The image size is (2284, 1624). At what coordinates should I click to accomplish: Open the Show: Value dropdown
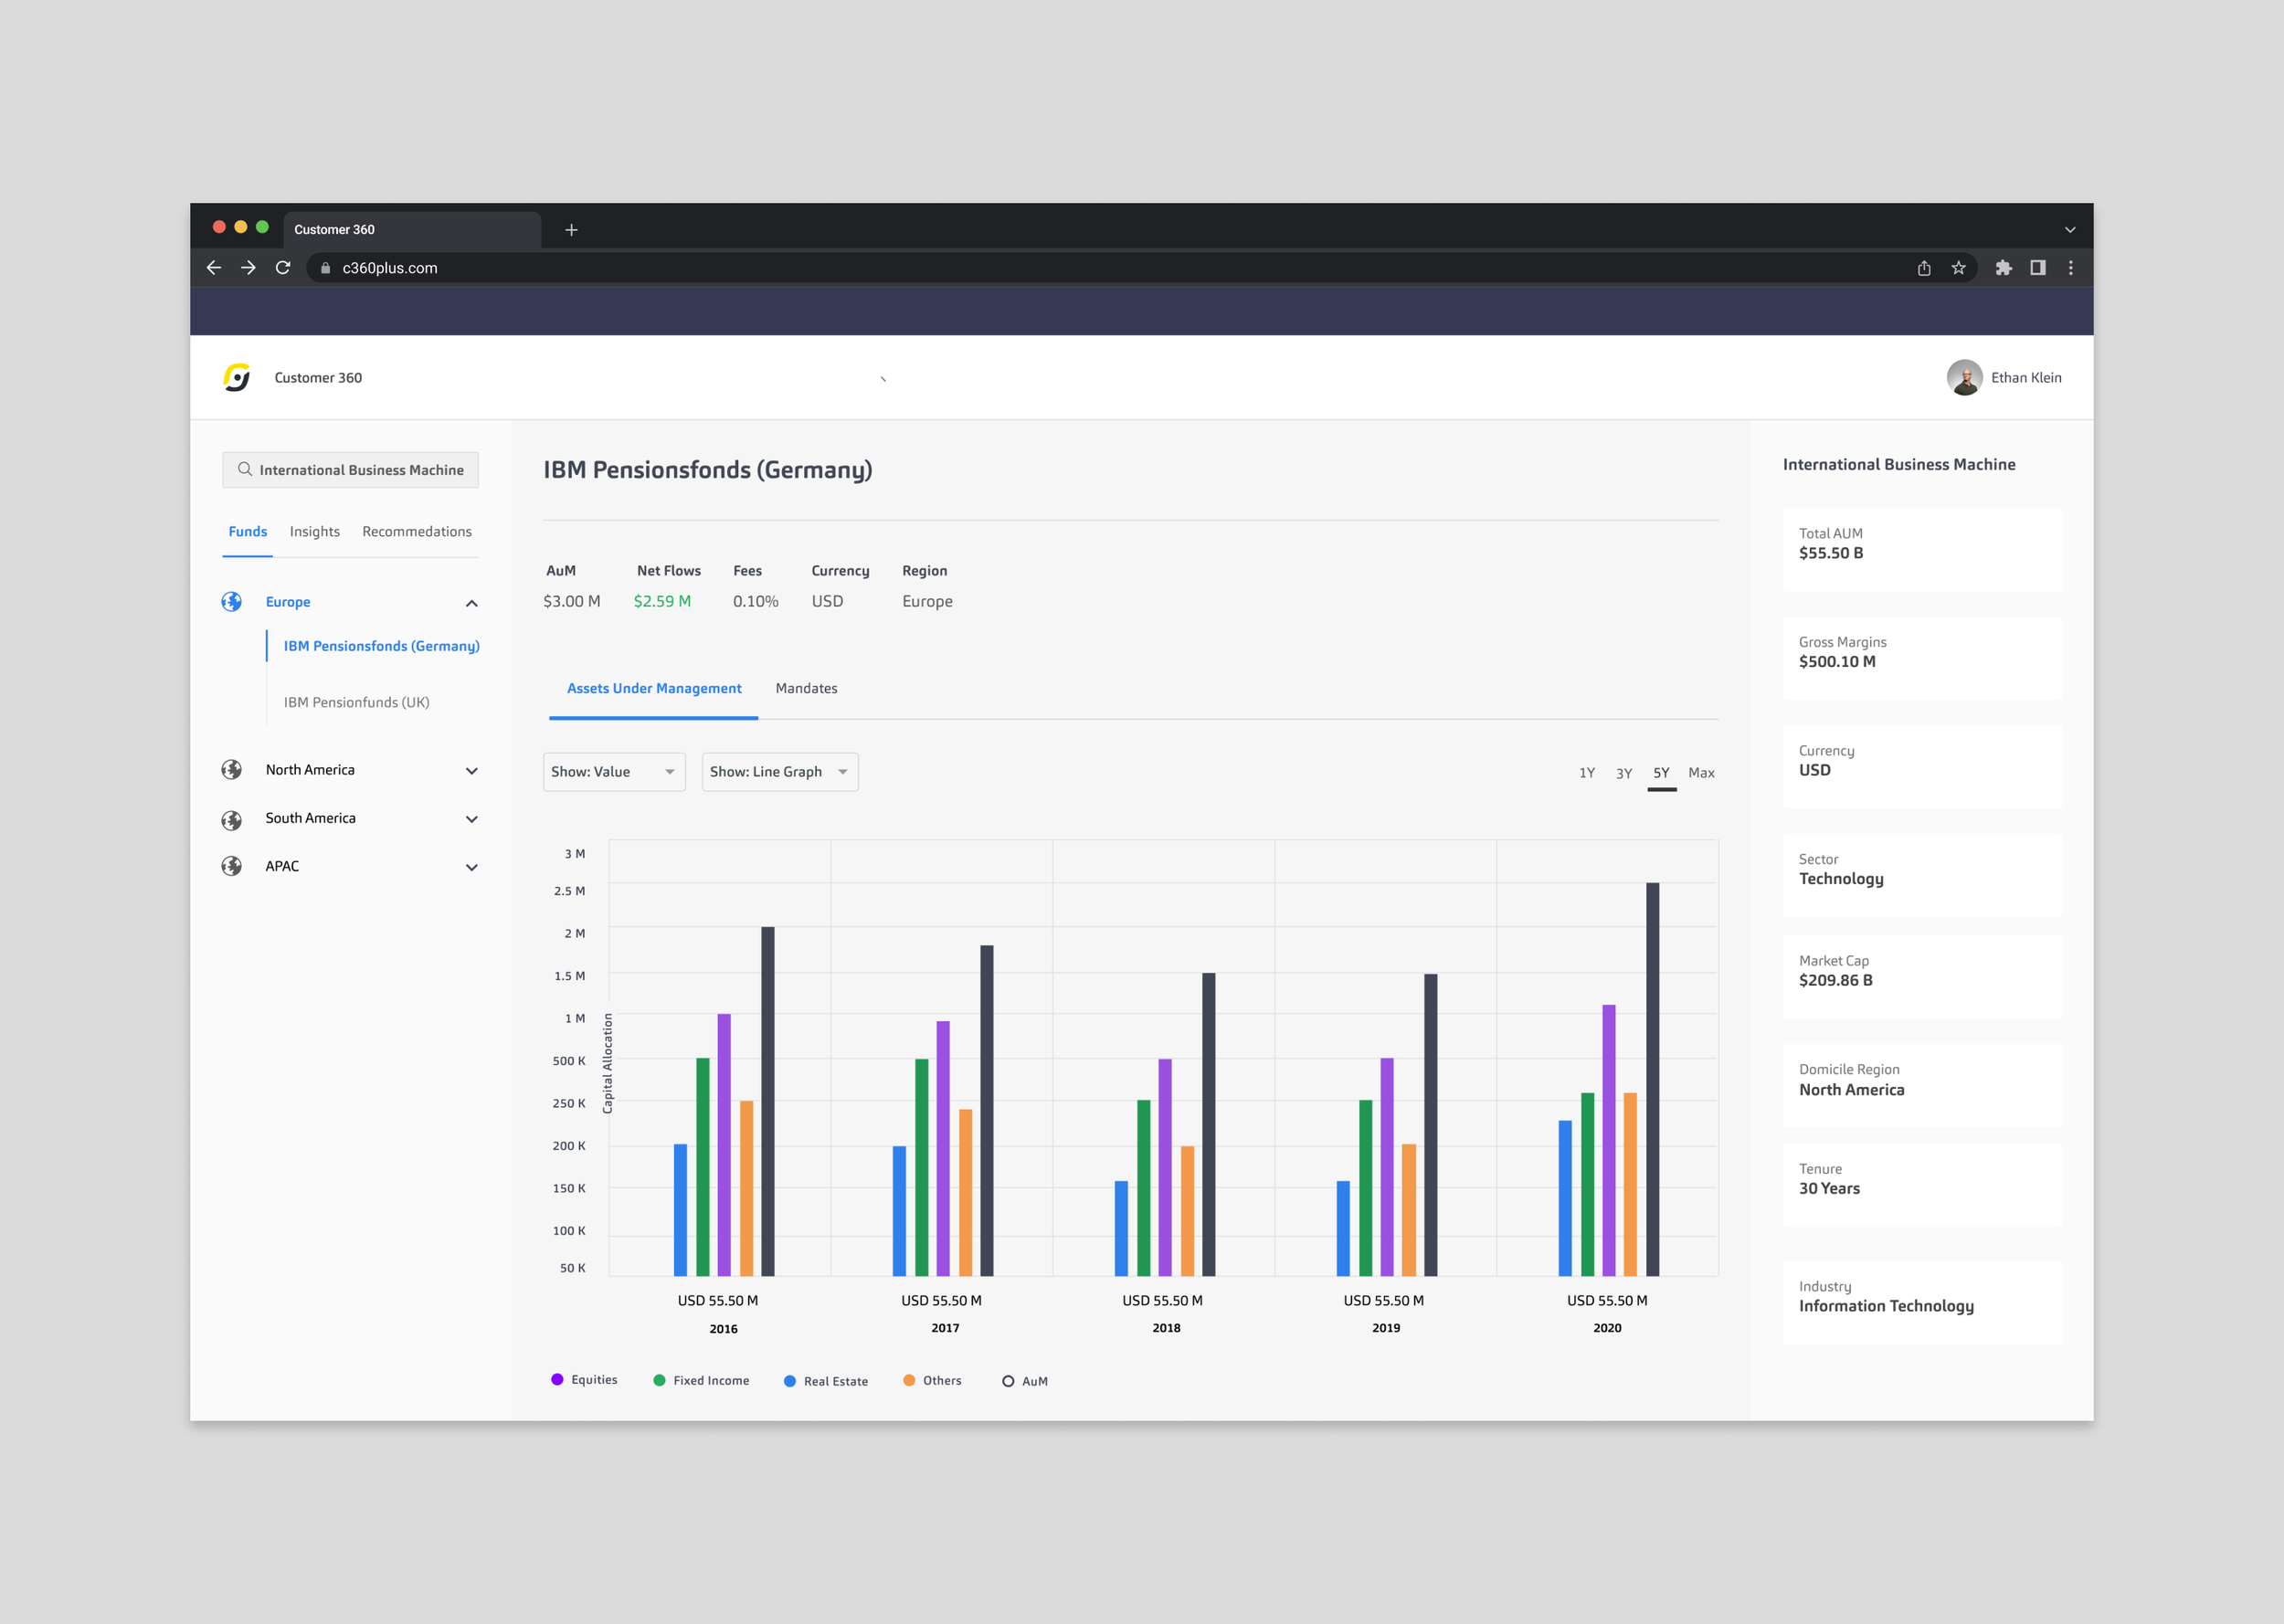point(614,772)
